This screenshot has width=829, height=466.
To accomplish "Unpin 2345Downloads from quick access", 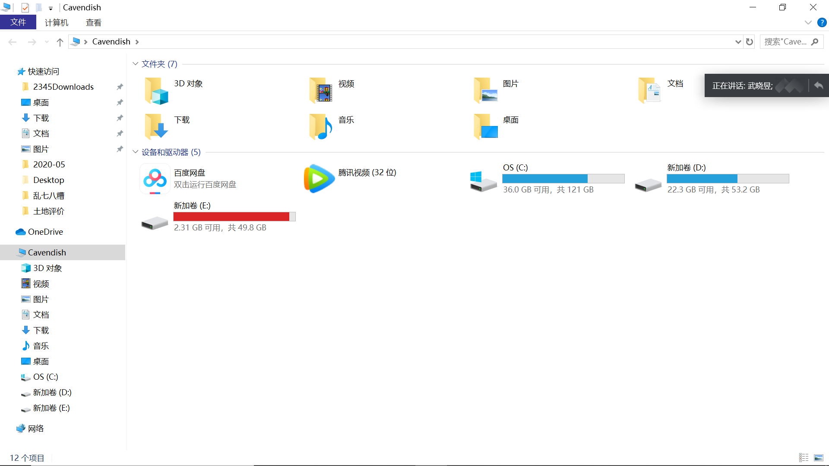I will point(120,87).
